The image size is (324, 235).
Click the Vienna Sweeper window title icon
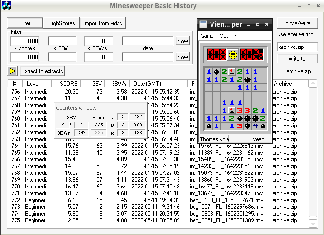pyautogui.click(x=203, y=24)
